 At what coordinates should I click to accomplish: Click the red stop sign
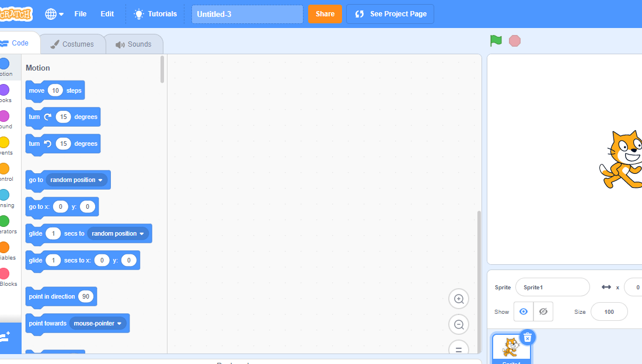514,40
